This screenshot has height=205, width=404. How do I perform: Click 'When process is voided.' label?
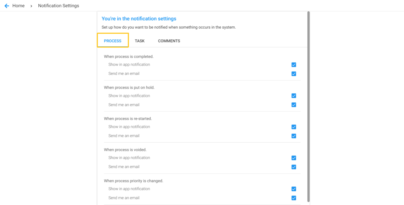click(125, 150)
